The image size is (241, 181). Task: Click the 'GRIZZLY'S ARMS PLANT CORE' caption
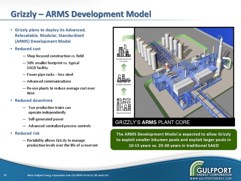point(152,122)
